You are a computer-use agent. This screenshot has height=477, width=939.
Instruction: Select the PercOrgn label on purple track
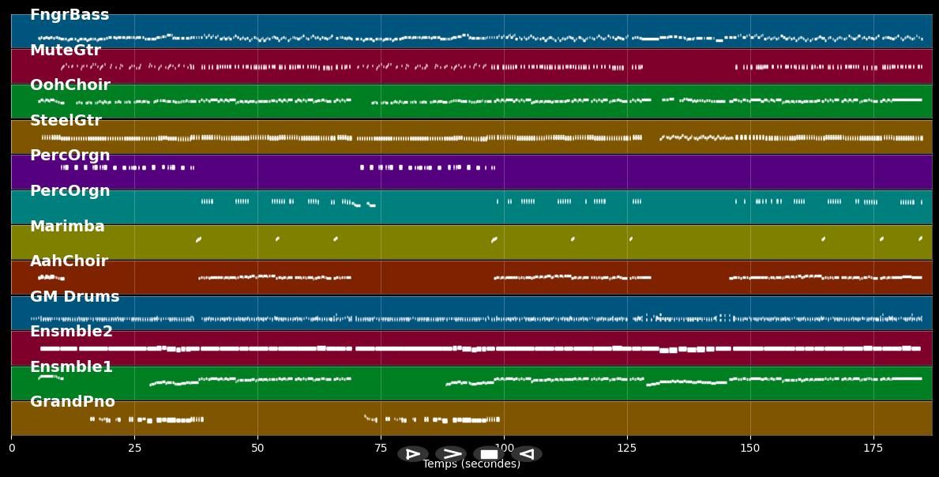70,156
